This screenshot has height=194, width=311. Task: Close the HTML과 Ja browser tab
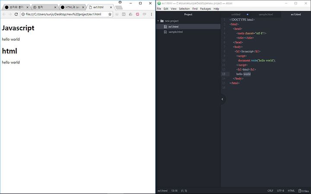(x=83, y=7)
